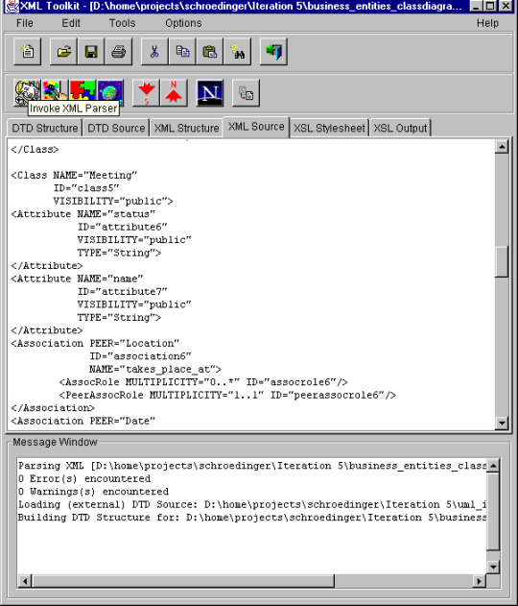518x606 pixels.
Task: Switch to DTD Structure tab
Action: point(45,128)
